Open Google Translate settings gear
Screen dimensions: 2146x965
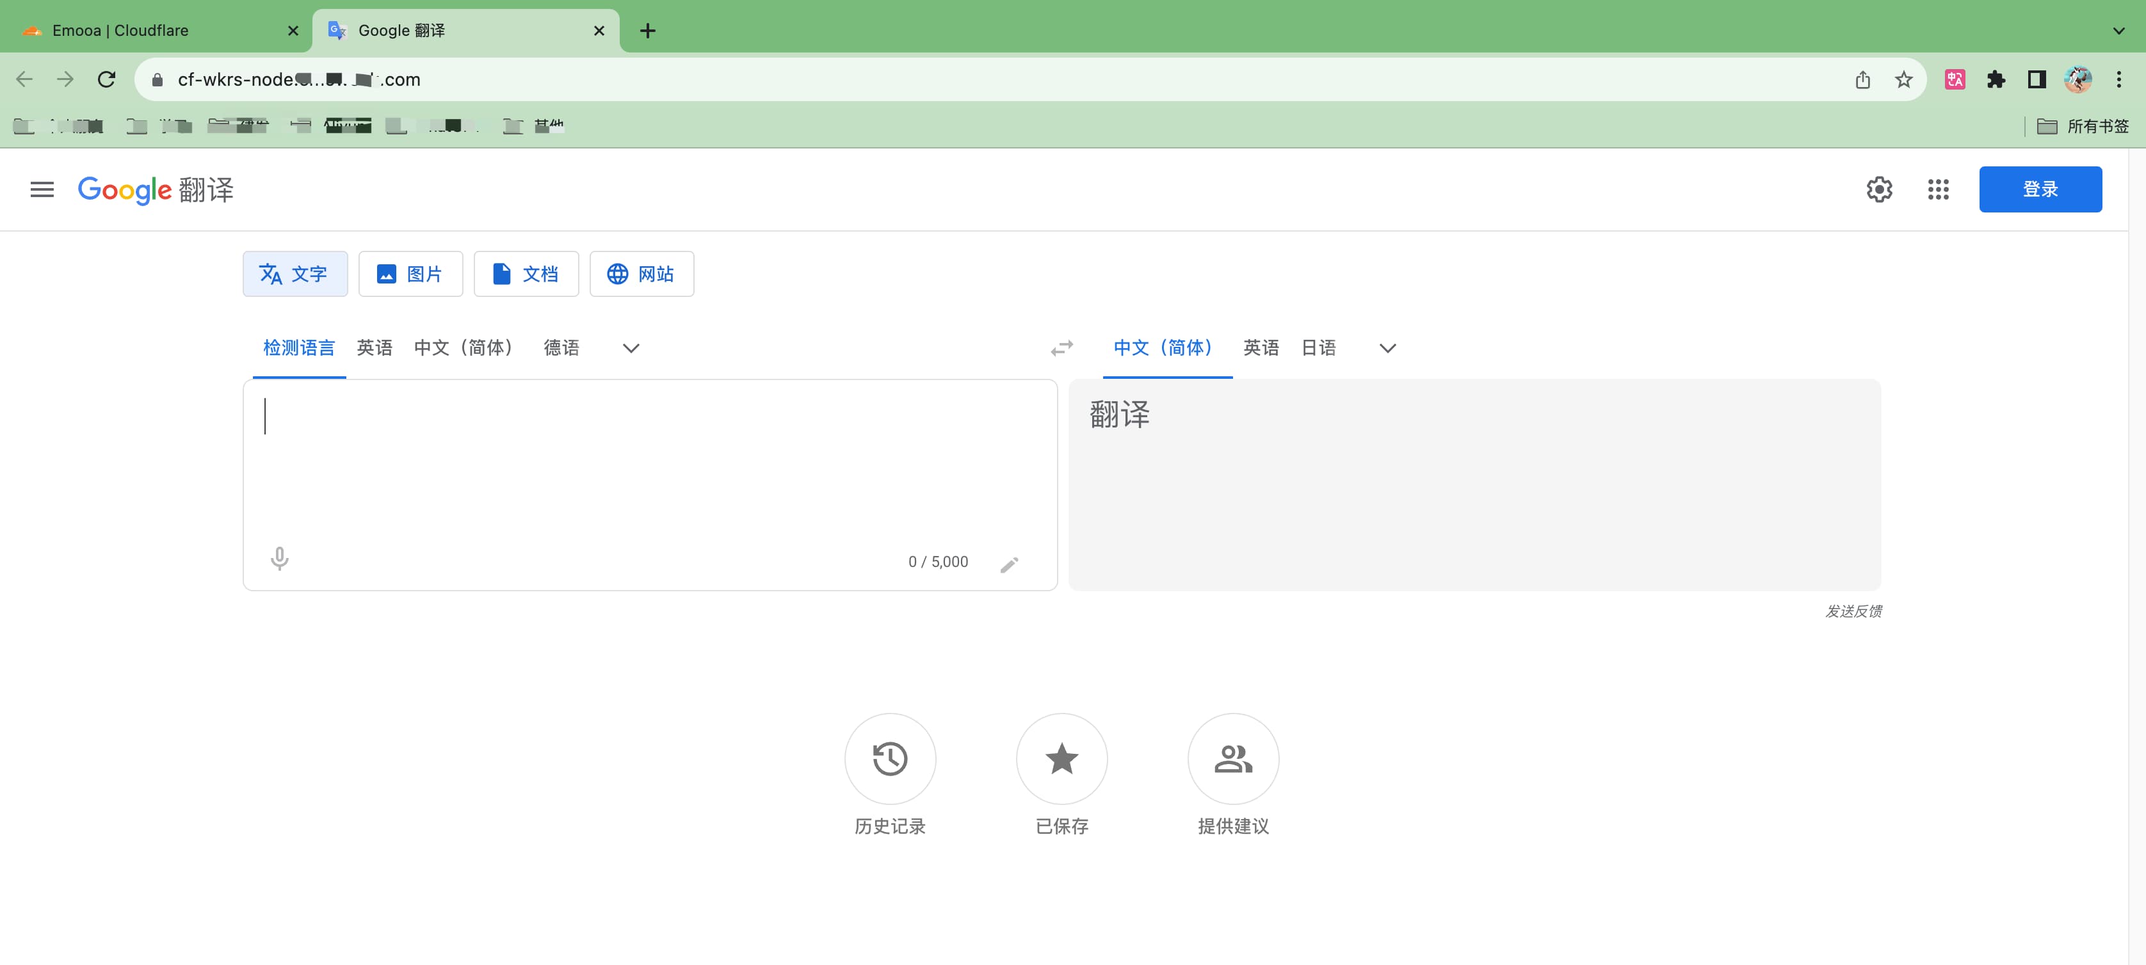point(1880,190)
